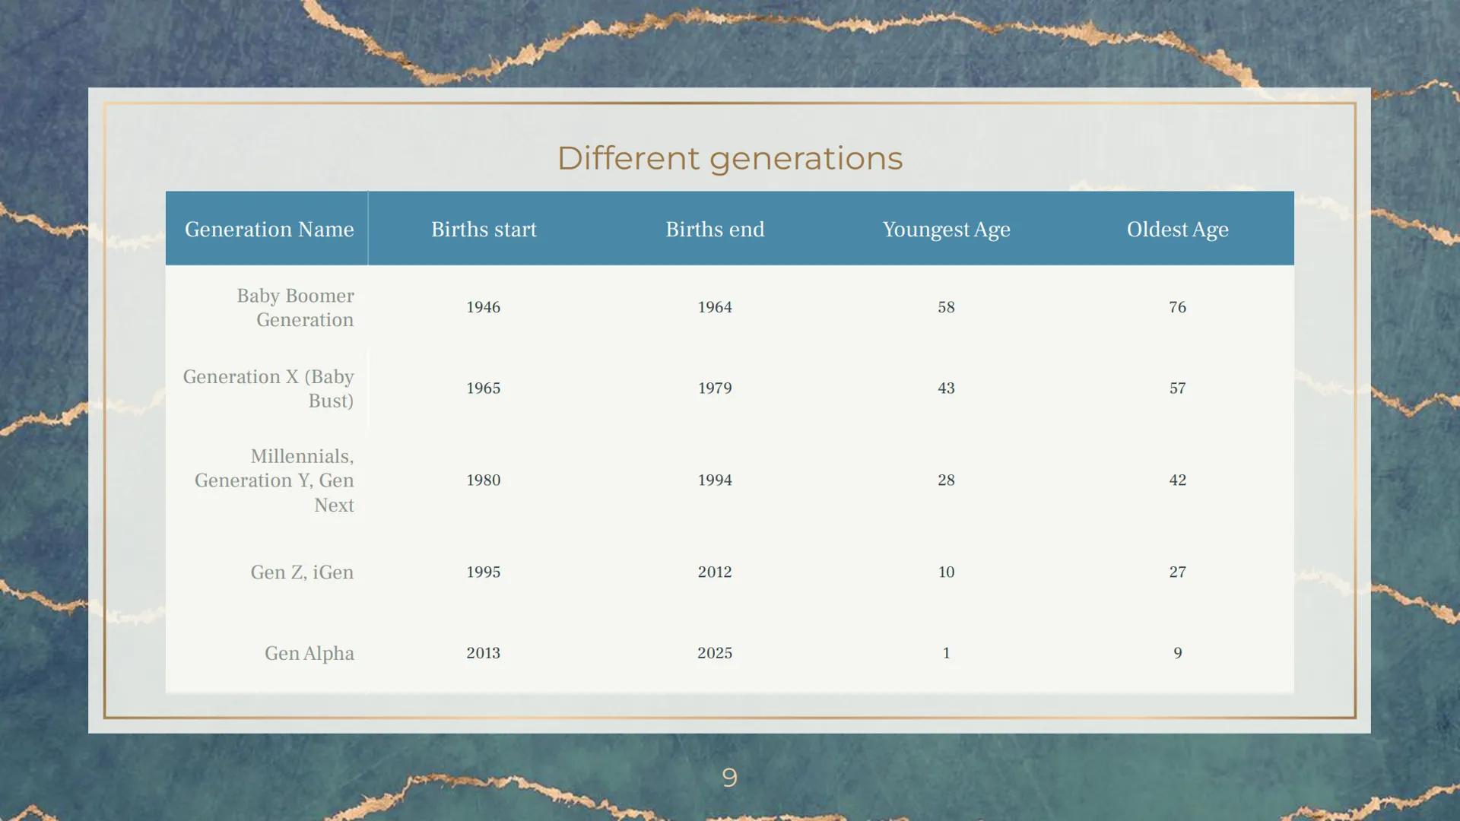Click the 'Births start' column header
This screenshot has height=821, width=1460.
484,229
